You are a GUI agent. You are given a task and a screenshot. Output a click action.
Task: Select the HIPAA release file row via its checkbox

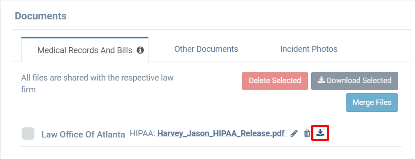point(28,134)
